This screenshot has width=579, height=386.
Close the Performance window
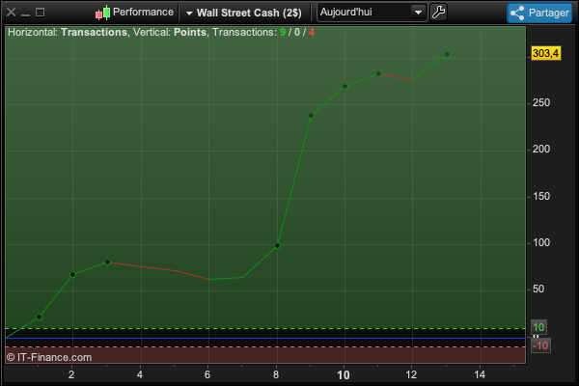11,13
